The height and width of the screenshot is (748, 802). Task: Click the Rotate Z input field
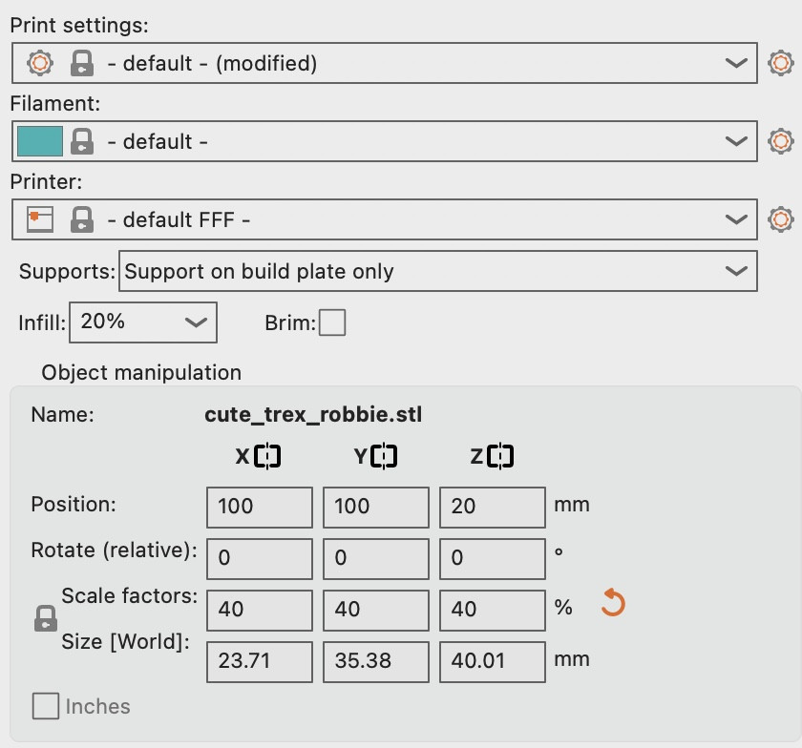point(492,558)
